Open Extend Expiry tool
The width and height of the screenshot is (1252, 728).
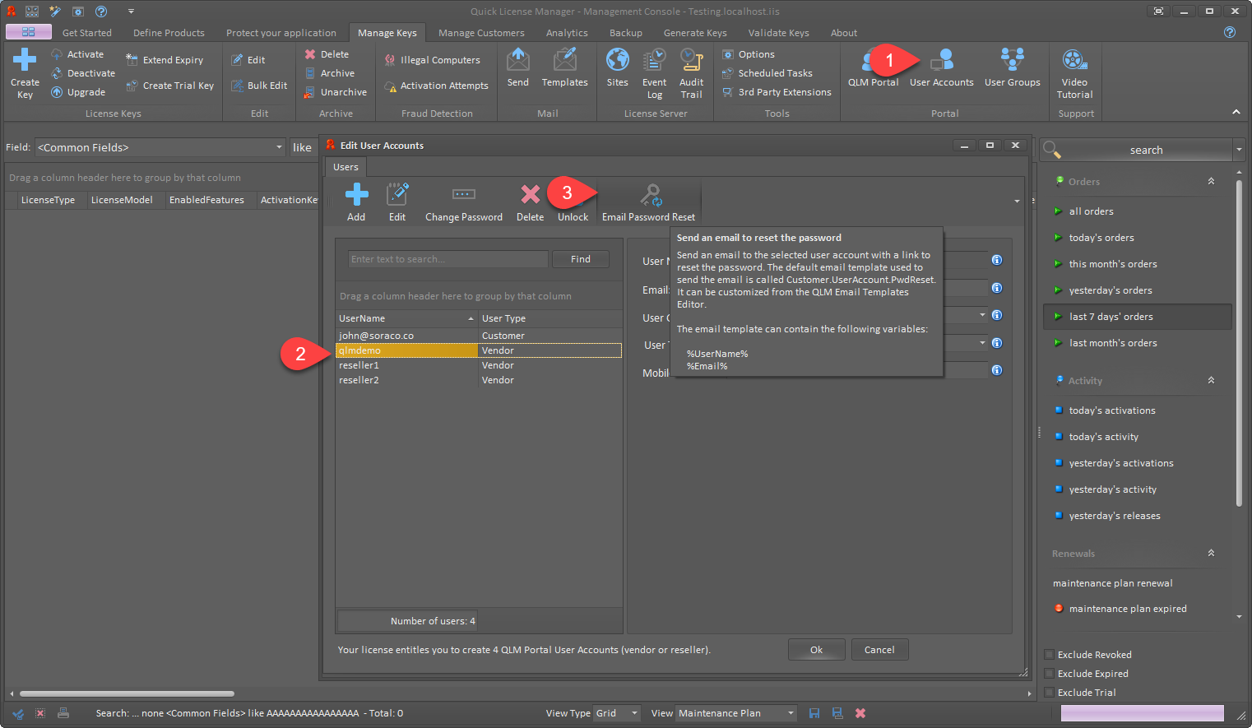pyautogui.click(x=165, y=60)
